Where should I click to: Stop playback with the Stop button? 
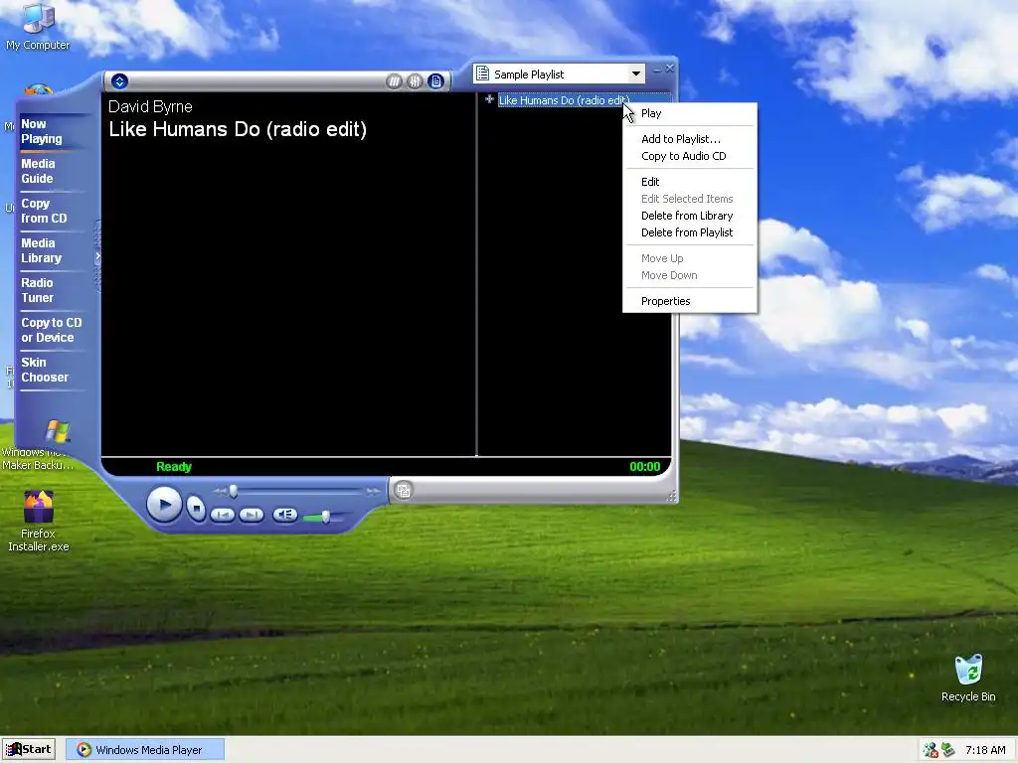click(196, 508)
